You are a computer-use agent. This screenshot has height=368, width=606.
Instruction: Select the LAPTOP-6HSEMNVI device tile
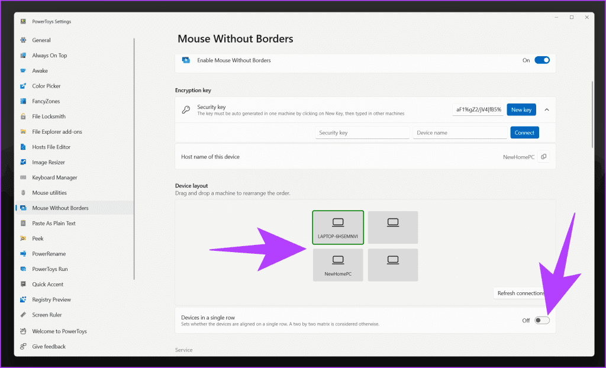[x=338, y=227]
